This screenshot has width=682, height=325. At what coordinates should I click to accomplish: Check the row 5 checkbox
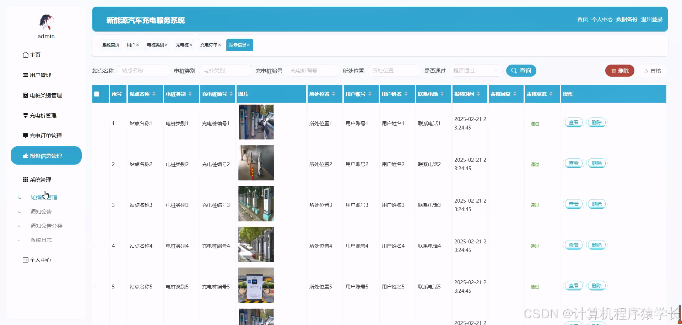click(97, 287)
